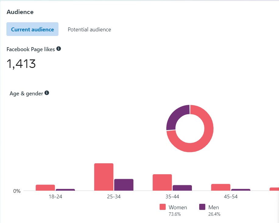The width and height of the screenshot is (279, 223).
Task: Click the Men color swatch in the legend
Action: click(202, 207)
